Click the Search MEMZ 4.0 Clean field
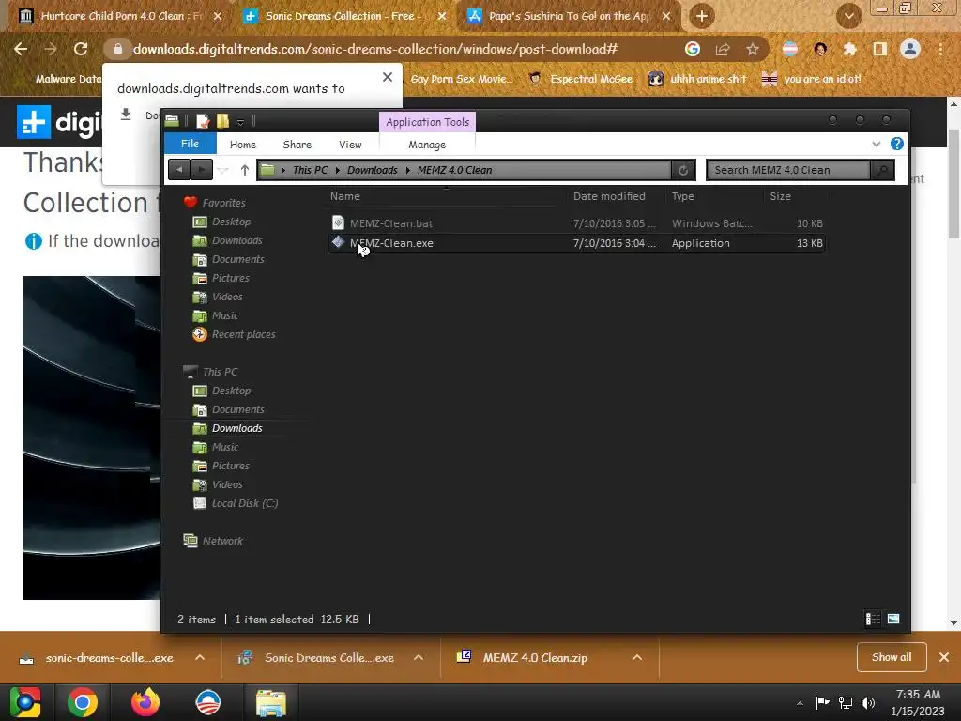This screenshot has width=961, height=721. coord(788,170)
